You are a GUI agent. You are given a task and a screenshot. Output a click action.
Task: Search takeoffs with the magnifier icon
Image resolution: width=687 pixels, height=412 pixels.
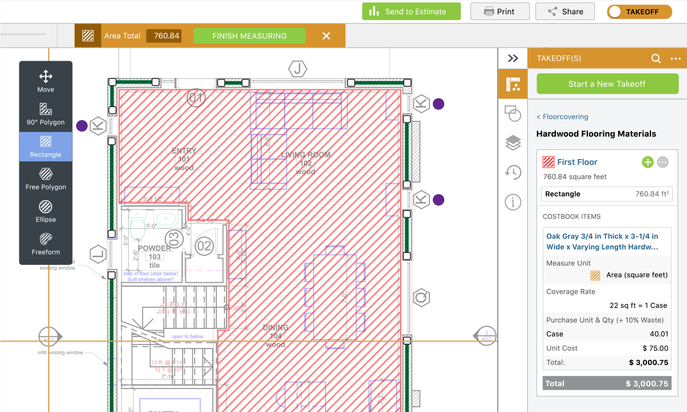(x=656, y=58)
